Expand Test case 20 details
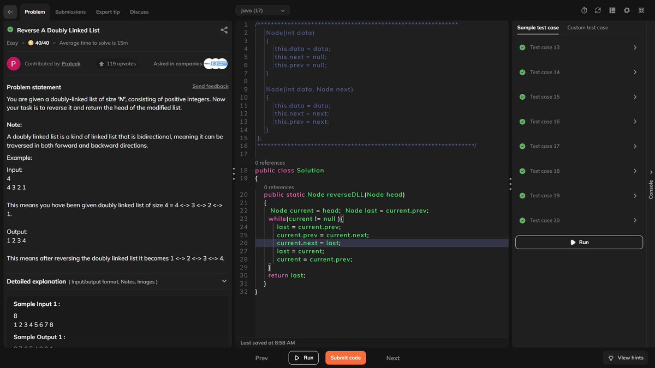The height and width of the screenshot is (368, 655). pos(635,220)
